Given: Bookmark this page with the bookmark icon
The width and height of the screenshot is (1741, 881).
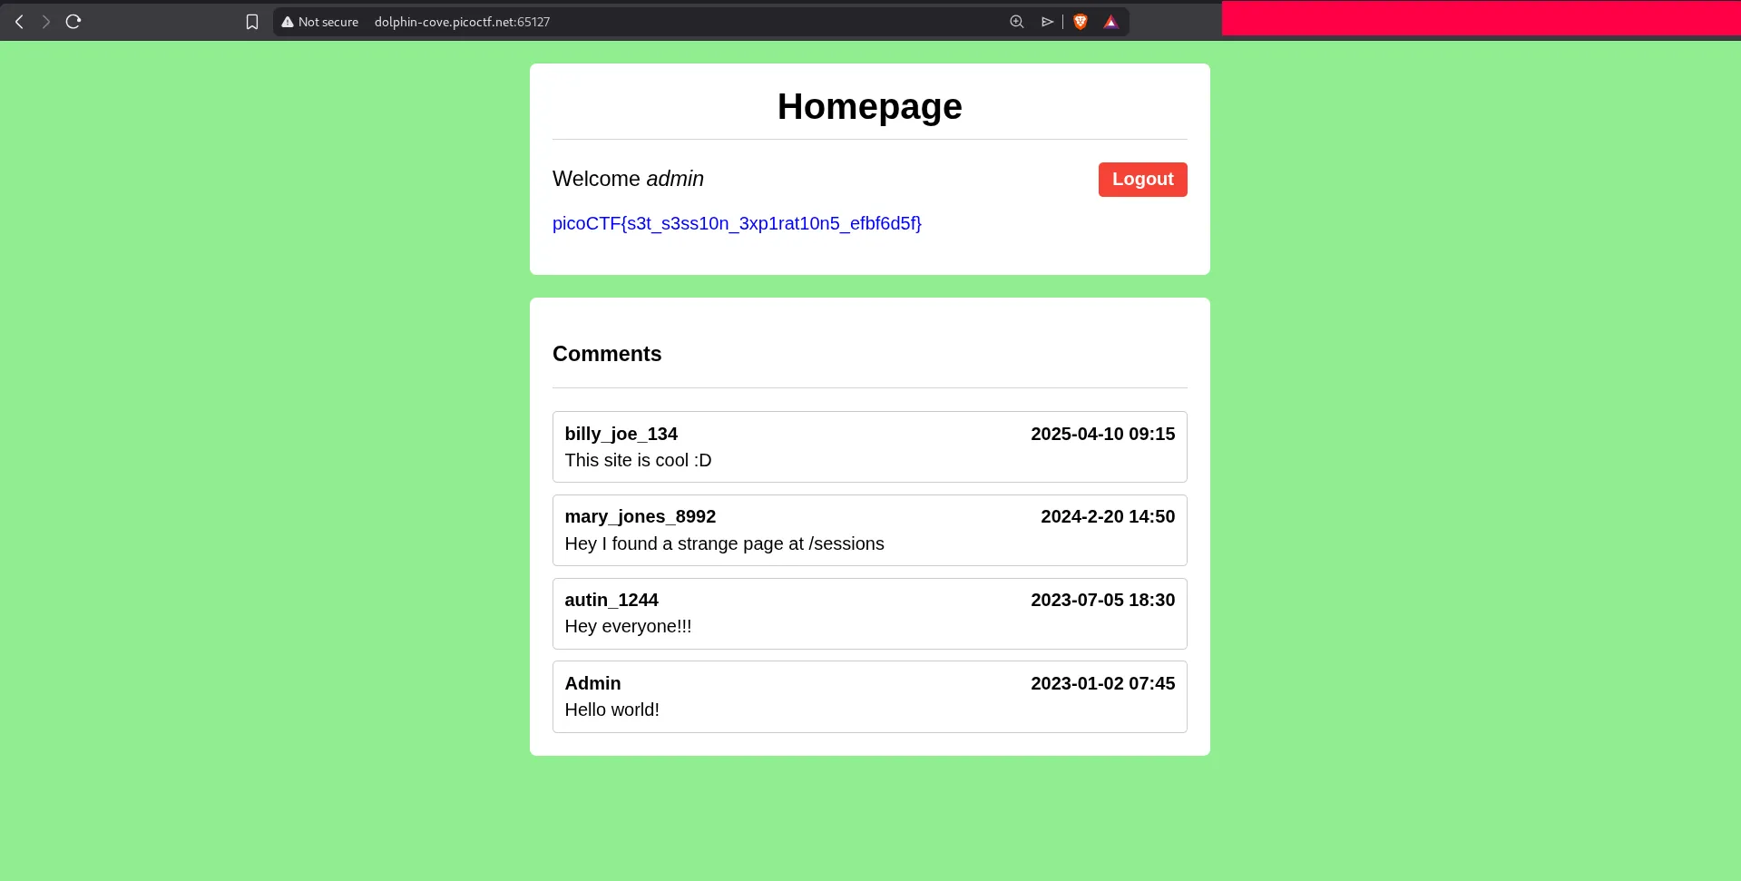Looking at the screenshot, I should 252,22.
